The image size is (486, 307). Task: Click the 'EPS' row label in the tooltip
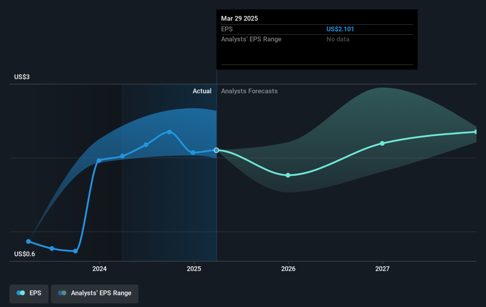click(x=227, y=29)
